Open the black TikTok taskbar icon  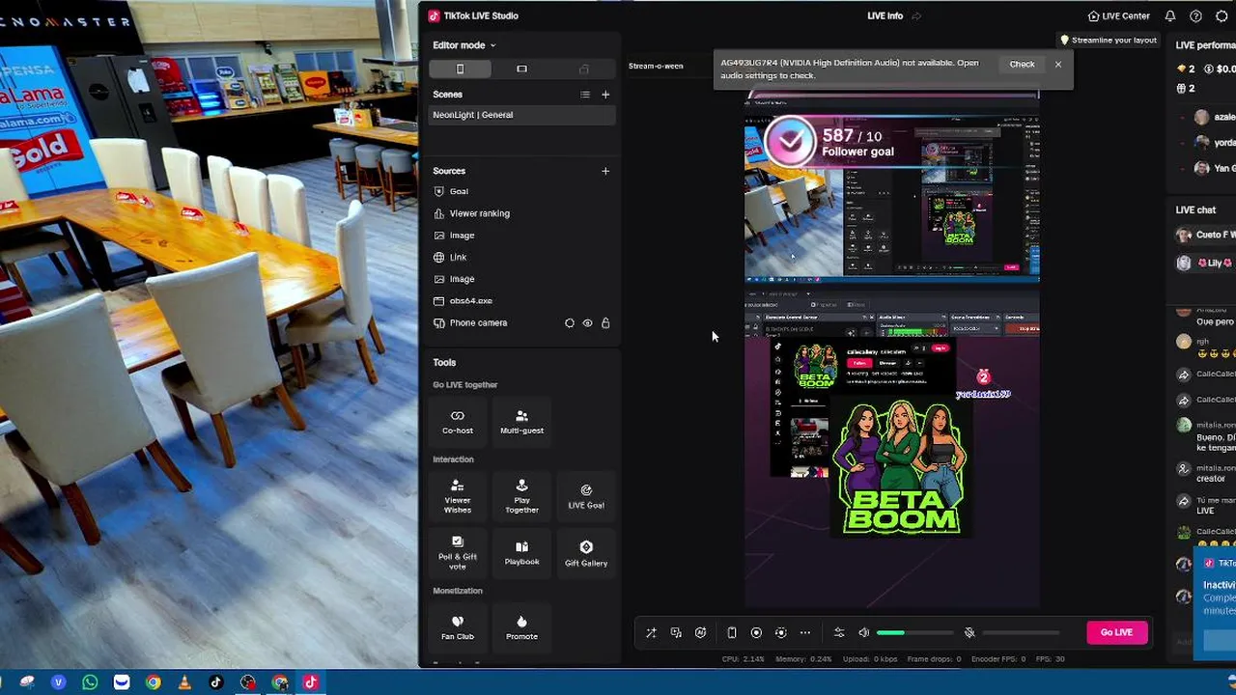pos(216,682)
